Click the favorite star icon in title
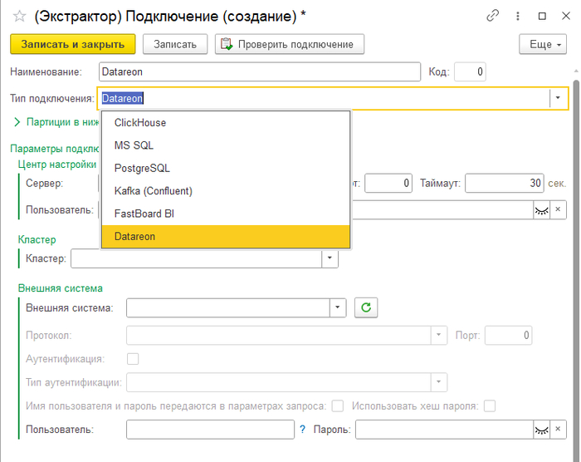This screenshot has width=581, height=462. coord(19,16)
